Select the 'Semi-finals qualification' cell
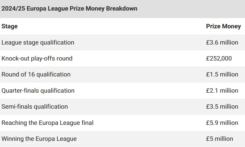This screenshot has width=245, height=147. click(35, 107)
